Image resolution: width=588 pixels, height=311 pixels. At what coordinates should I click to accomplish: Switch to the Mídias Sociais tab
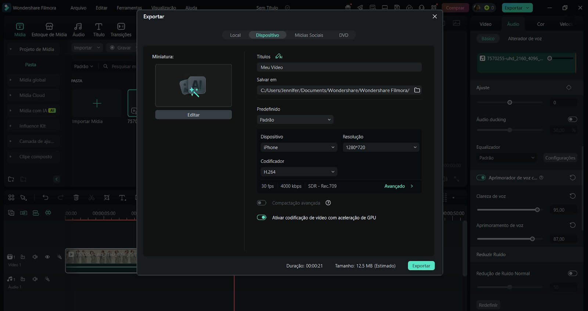coord(309,35)
